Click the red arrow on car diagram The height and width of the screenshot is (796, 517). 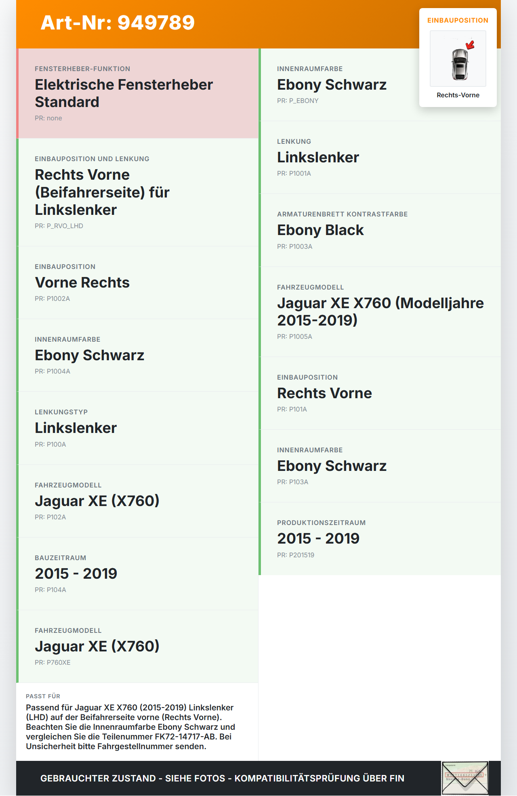[470, 45]
